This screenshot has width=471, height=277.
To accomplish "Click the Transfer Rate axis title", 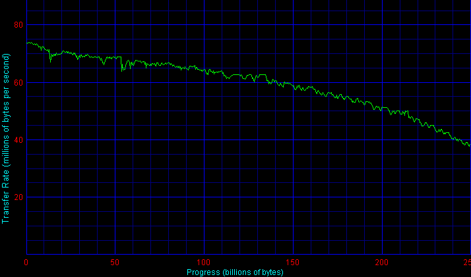I will pyautogui.click(x=6, y=139).
